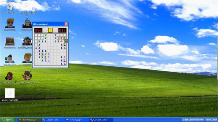Click the timer display showing 015

coord(62,30)
